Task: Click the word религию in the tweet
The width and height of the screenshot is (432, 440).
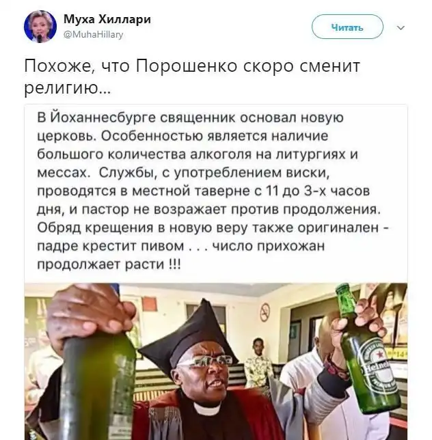Action: 67,88
